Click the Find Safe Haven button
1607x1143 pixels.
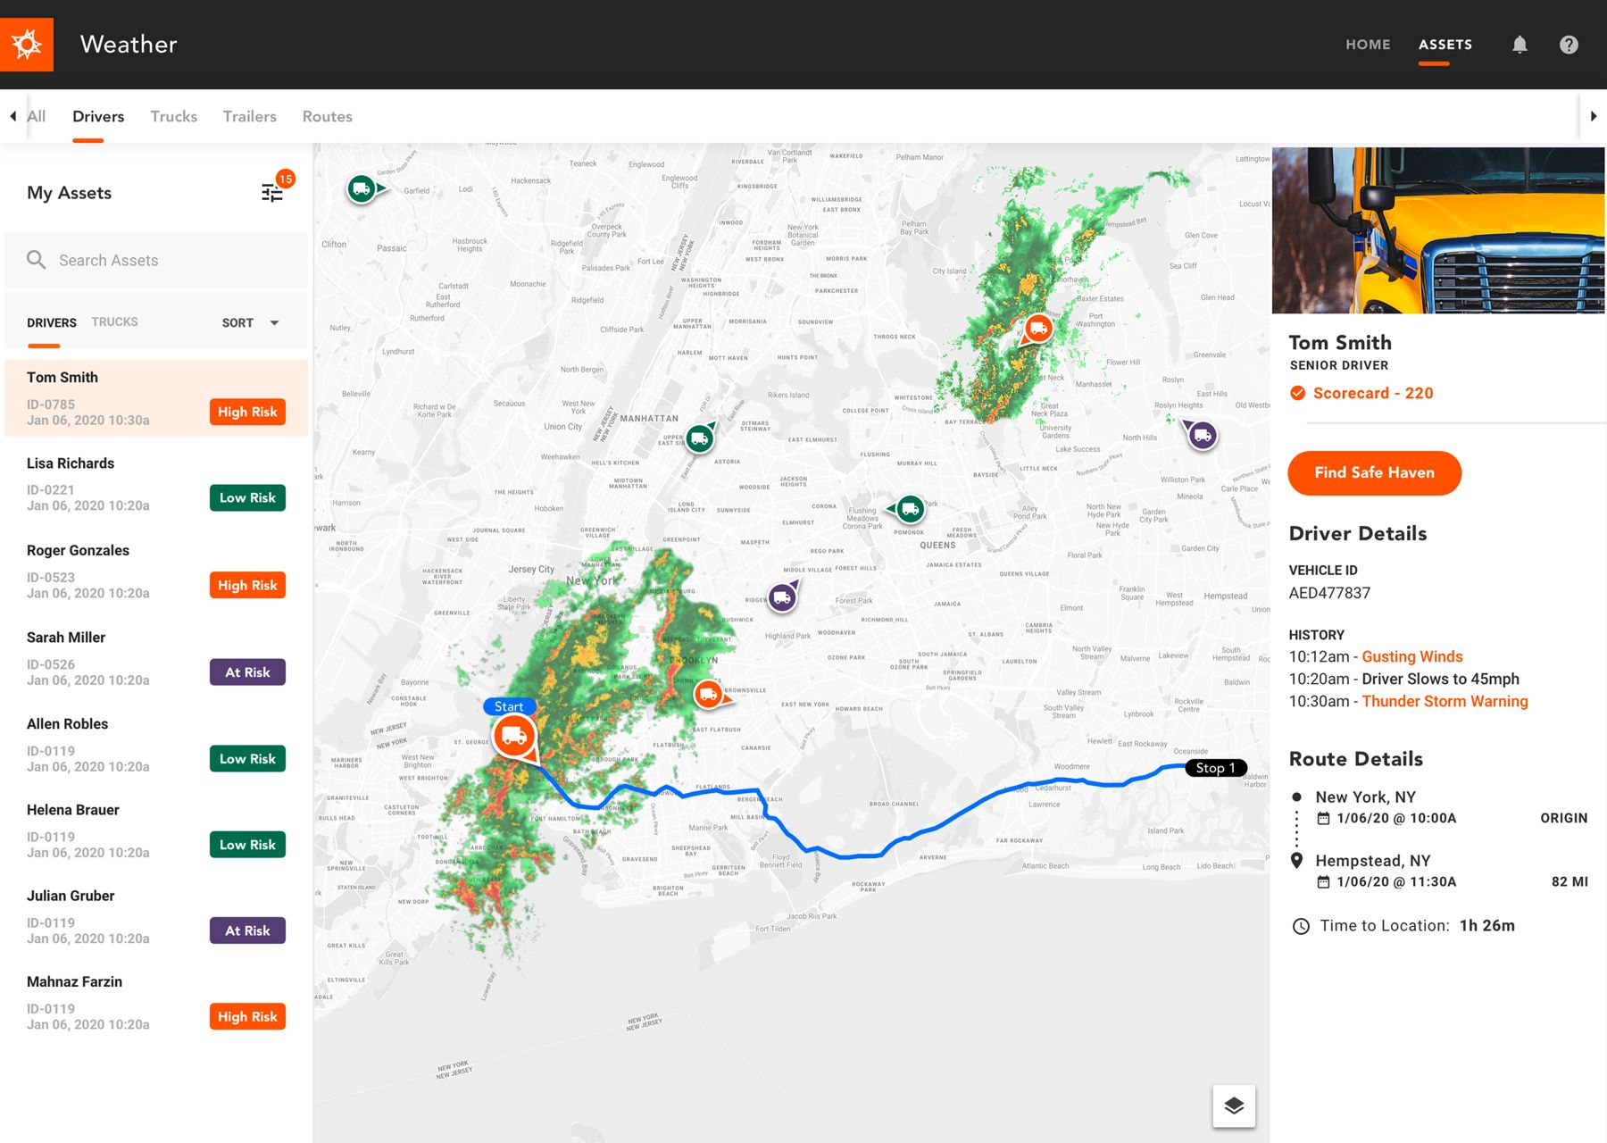point(1374,472)
